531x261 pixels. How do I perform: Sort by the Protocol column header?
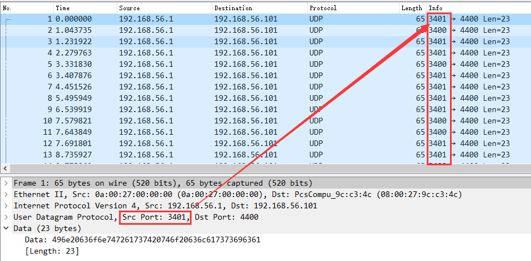353,8
